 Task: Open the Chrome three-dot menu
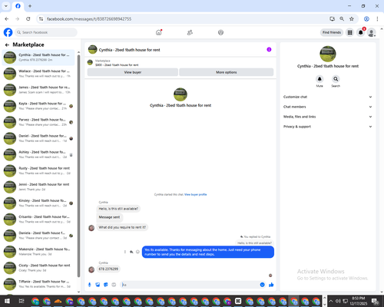pyautogui.click(x=377, y=18)
